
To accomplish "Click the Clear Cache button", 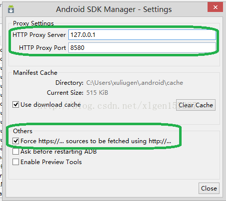I will pos(196,105).
